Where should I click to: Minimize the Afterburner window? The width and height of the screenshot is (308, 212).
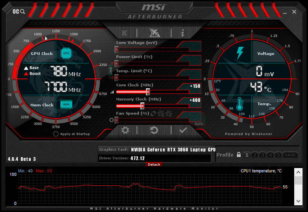point(285,13)
